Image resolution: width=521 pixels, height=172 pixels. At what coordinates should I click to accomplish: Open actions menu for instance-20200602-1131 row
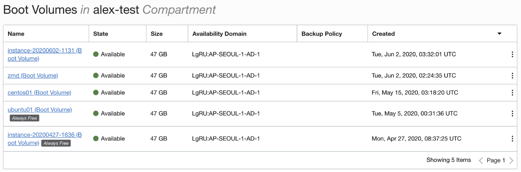coord(512,54)
